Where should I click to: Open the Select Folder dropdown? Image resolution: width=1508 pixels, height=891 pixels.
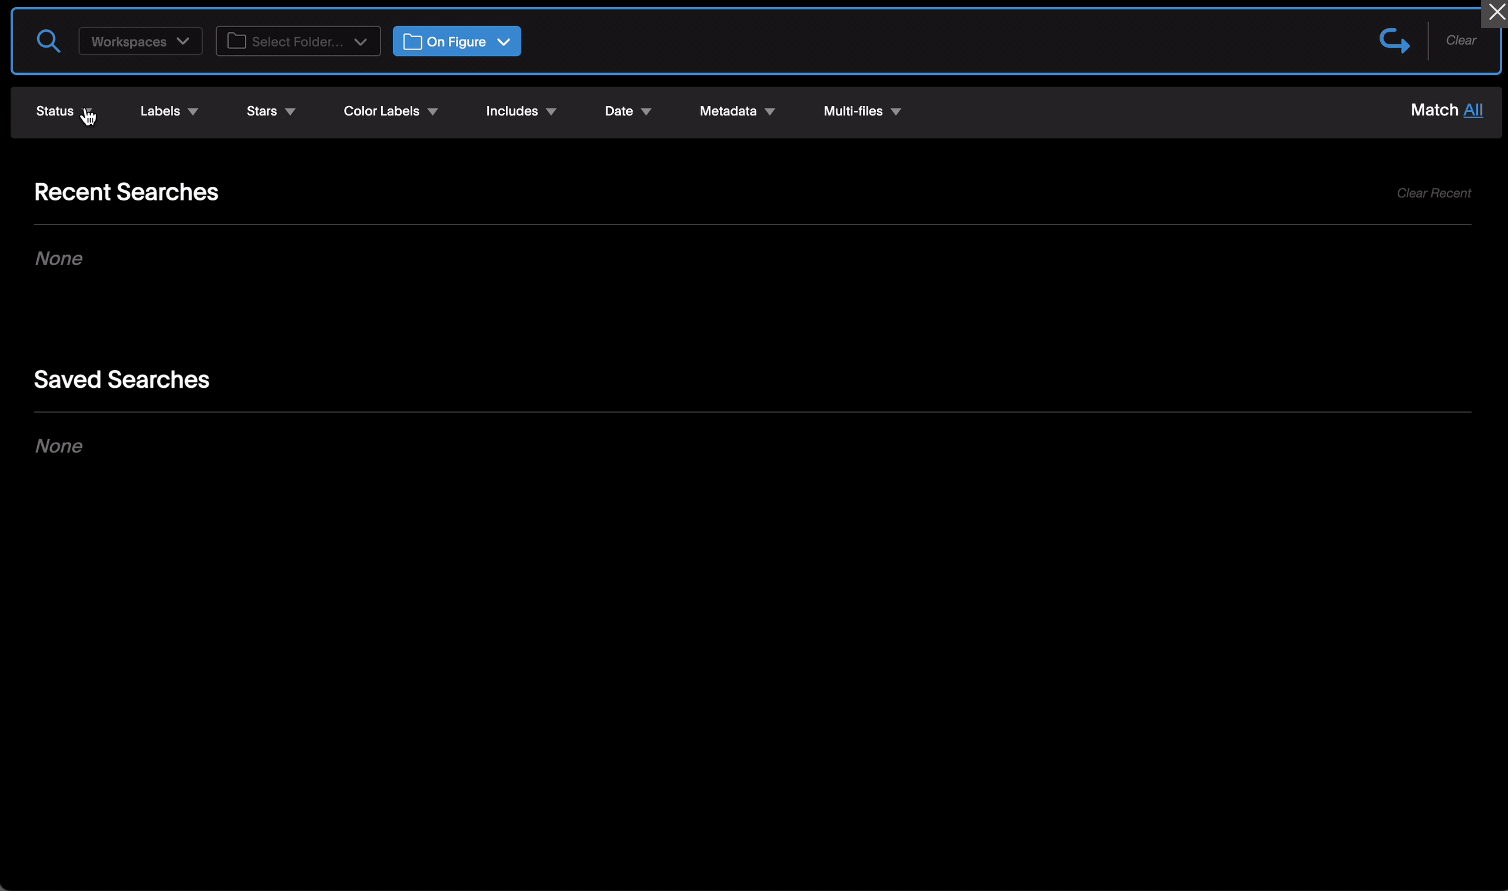(x=298, y=41)
